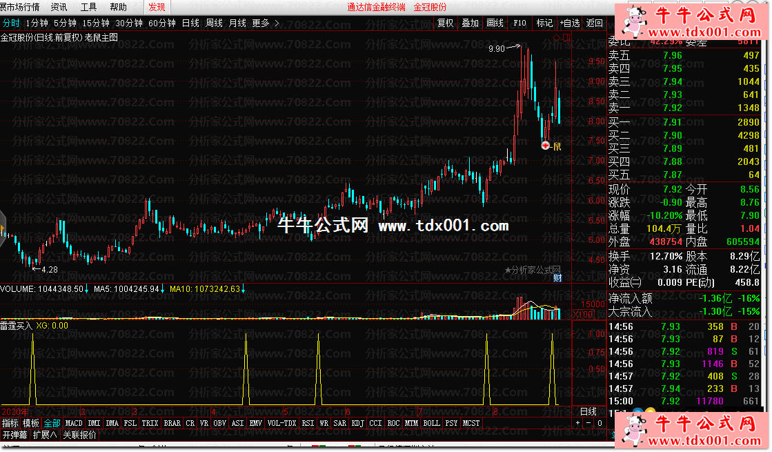Click the minus button beside indicator tabs

pos(588,423)
